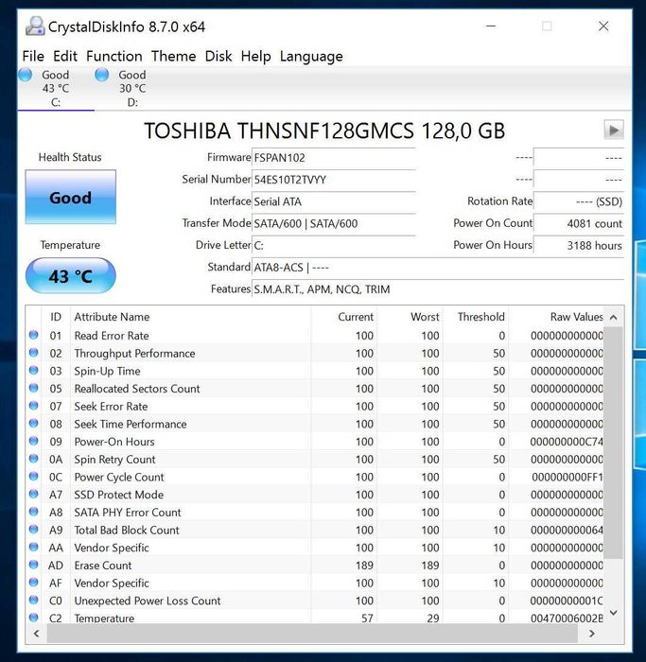Click status dot for Unexpected Power Loss Count
646x662 pixels.
point(34,600)
